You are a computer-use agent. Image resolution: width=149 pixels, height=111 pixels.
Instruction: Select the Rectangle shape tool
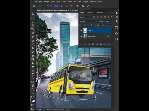[x=33, y=82]
